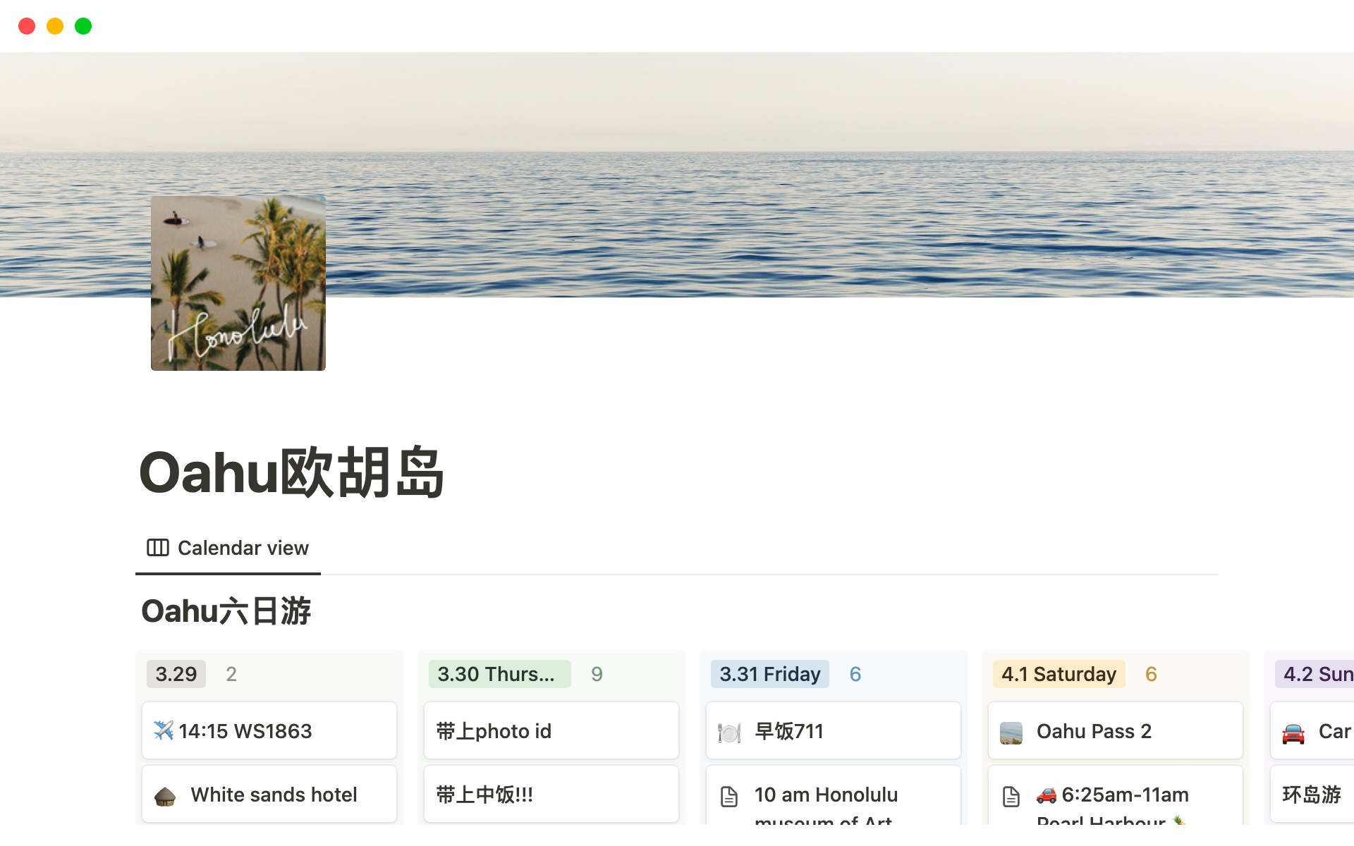
Task: Open the 早饭711 card
Action: click(x=834, y=730)
